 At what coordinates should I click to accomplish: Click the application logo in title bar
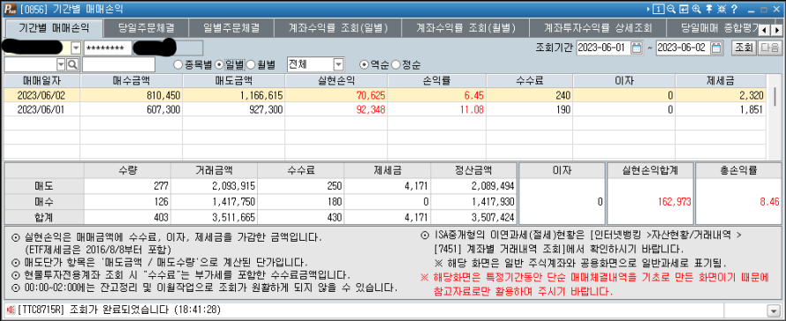point(9,9)
